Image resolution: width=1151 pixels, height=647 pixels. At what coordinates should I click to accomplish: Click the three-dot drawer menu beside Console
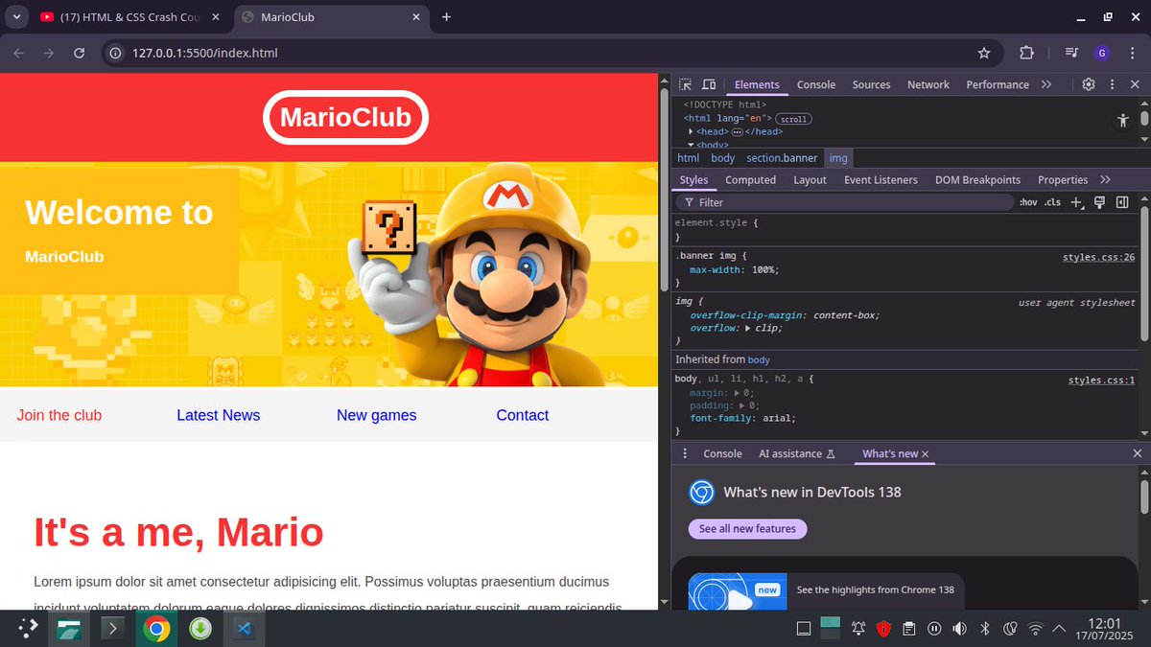(685, 453)
